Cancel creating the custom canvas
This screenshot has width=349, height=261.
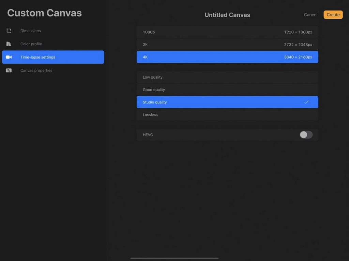(310, 15)
